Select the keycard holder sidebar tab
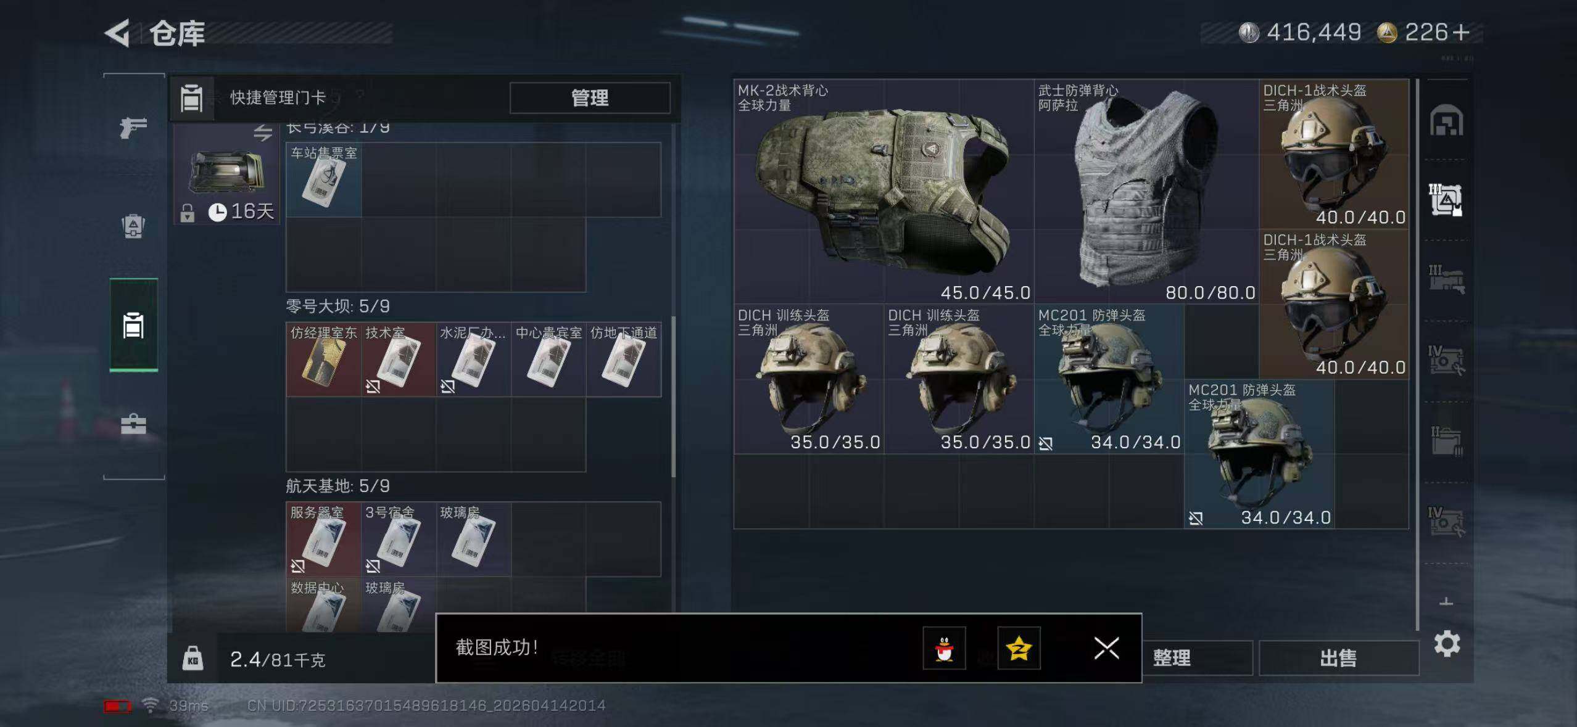1577x727 pixels. tap(134, 325)
